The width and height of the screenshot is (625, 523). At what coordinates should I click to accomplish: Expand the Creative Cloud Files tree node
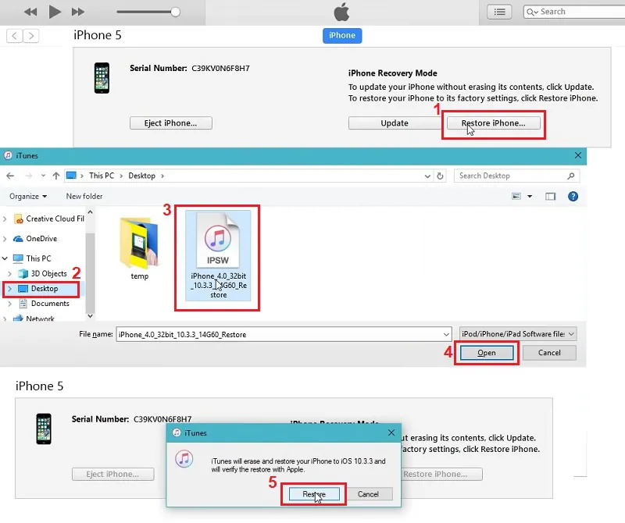point(5,219)
